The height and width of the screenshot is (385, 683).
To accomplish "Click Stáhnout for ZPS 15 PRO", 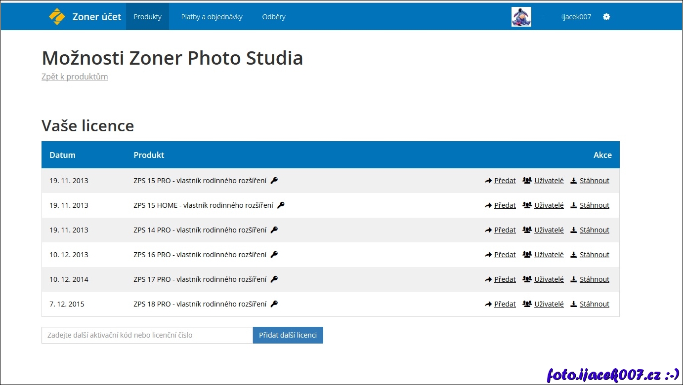I will 594,181.
